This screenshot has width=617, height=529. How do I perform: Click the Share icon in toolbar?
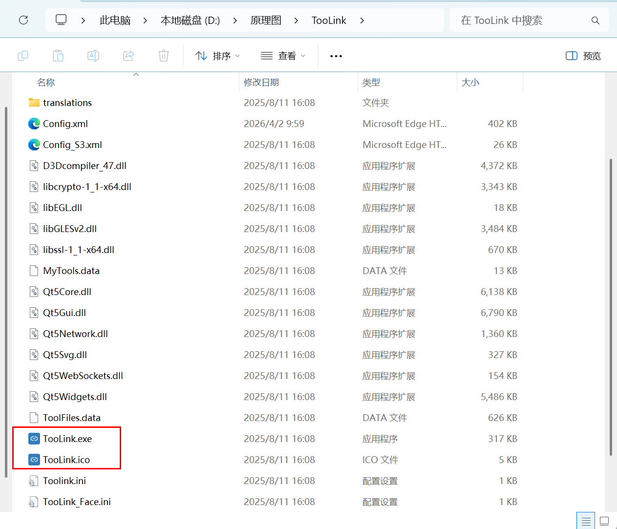click(128, 56)
